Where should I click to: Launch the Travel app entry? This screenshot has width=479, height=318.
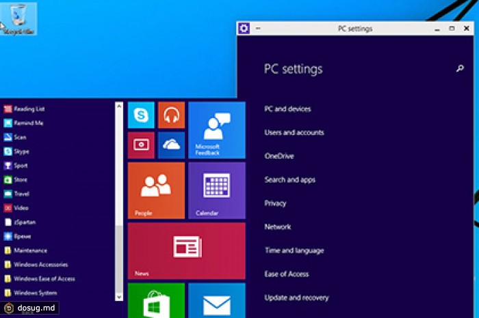16,194
